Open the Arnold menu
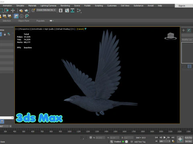The width and height of the screenshot is (193, 144). [x=150, y=6]
